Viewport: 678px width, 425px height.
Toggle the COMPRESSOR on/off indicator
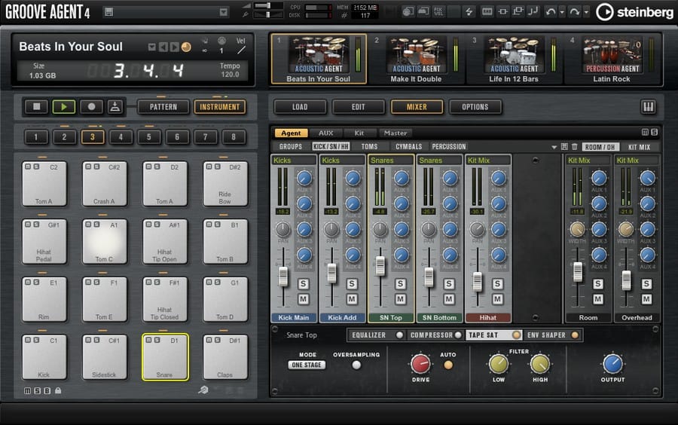pos(458,335)
